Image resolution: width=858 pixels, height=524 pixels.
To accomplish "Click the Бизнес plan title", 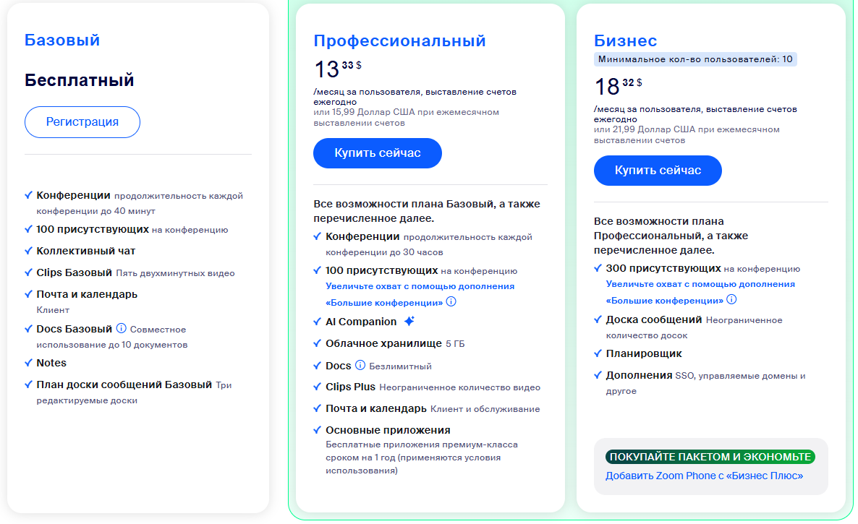I will coord(625,40).
